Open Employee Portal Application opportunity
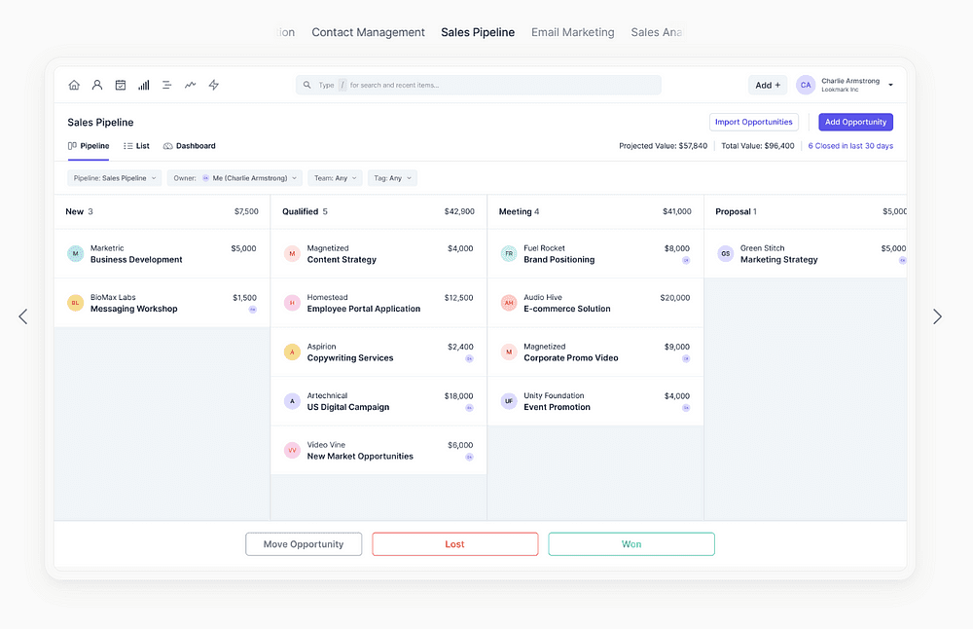This screenshot has width=973, height=629. [378, 303]
